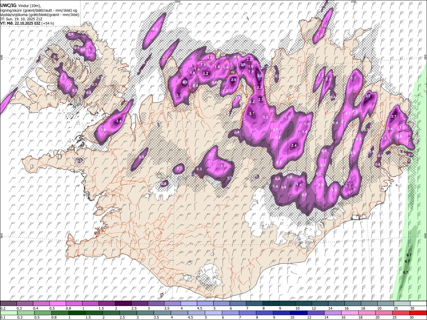Pick the pale grey snow swatch labeled 25

(402, 304)
